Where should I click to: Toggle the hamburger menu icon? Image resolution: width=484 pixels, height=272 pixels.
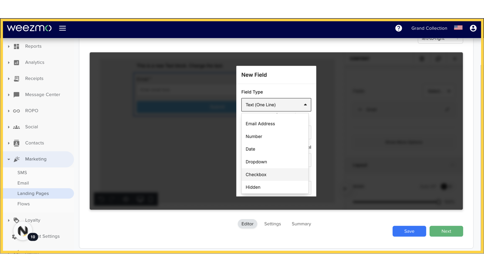click(x=63, y=28)
